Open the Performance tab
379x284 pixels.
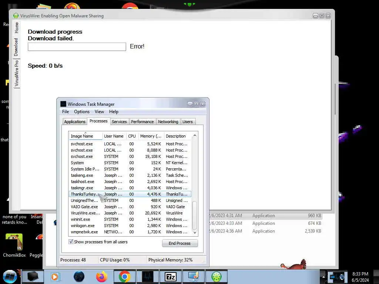tap(142, 121)
